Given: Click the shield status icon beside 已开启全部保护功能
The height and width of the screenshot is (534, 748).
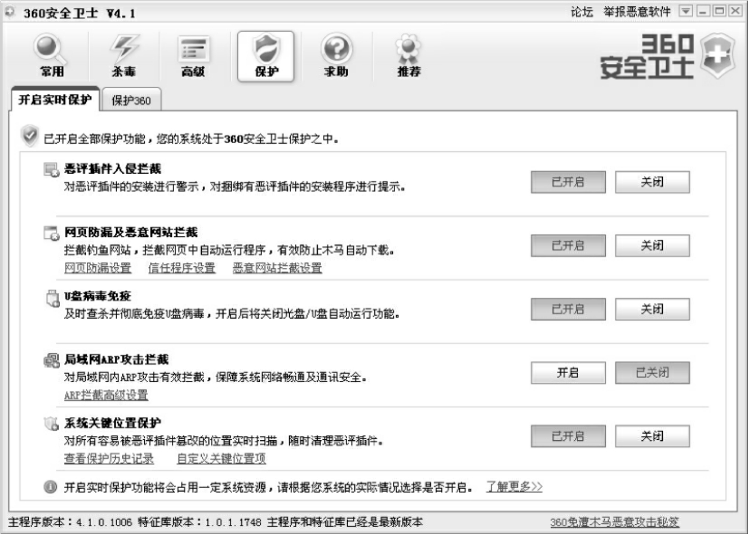Looking at the screenshot, I should [30, 136].
